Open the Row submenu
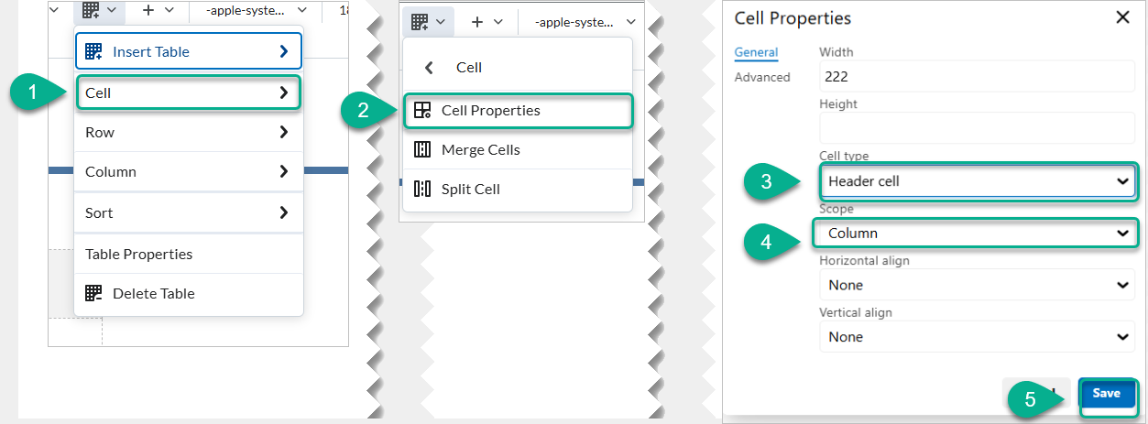 188,133
